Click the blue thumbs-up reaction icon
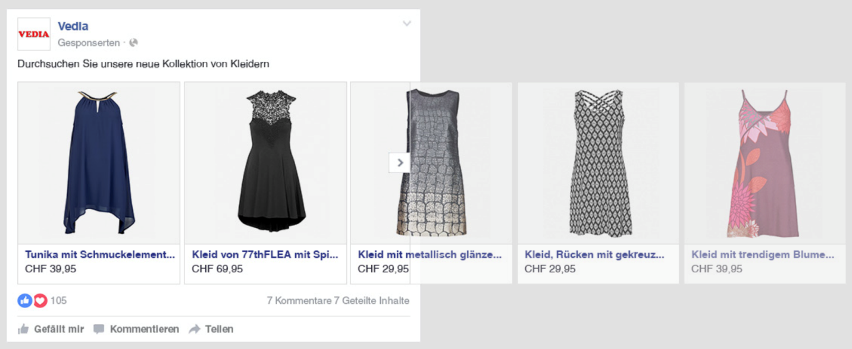Screen dimensions: 852x349 pos(24,301)
